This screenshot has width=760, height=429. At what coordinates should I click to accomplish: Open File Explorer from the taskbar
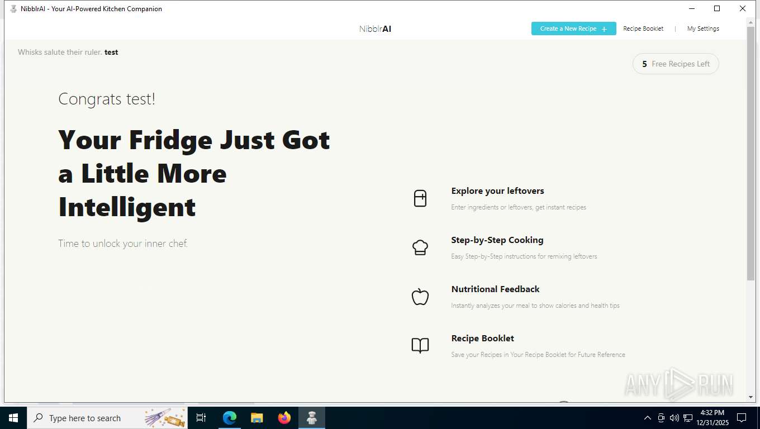tap(256, 418)
